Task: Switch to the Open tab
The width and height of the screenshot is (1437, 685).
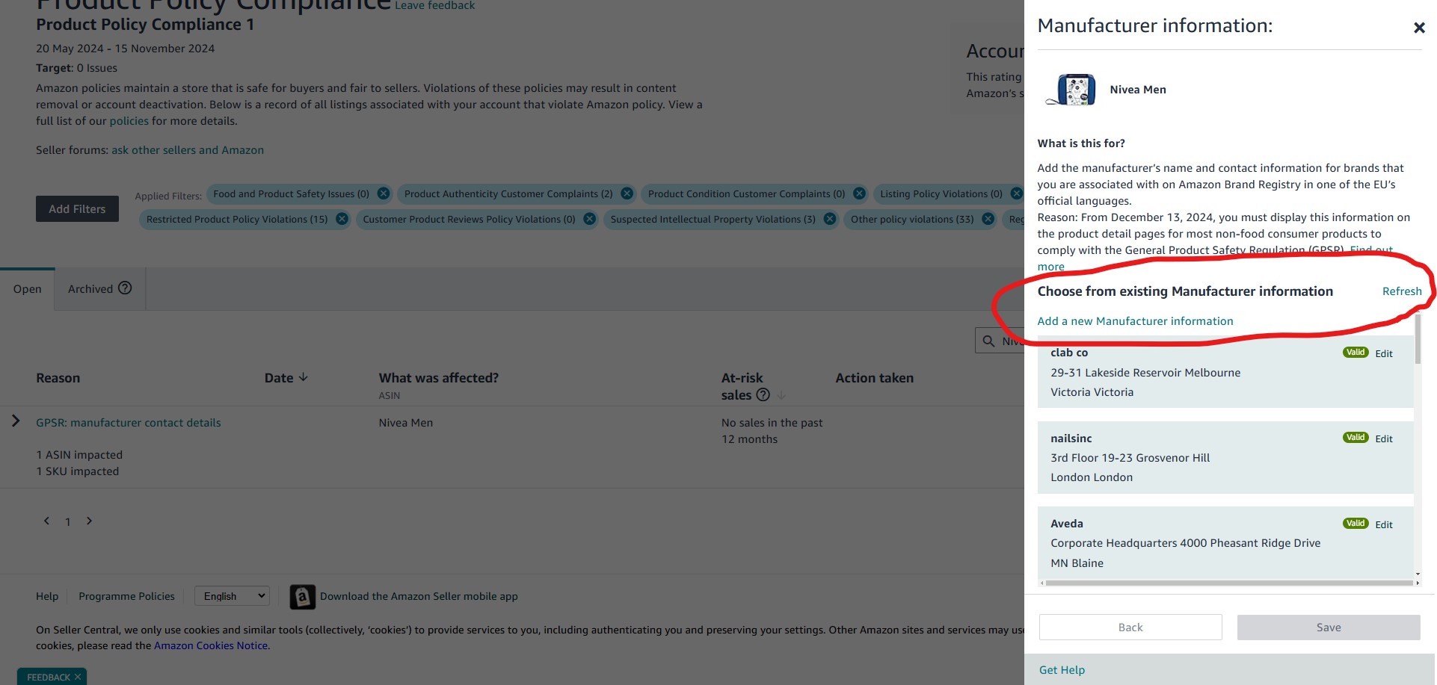Action: pyautogui.click(x=27, y=289)
